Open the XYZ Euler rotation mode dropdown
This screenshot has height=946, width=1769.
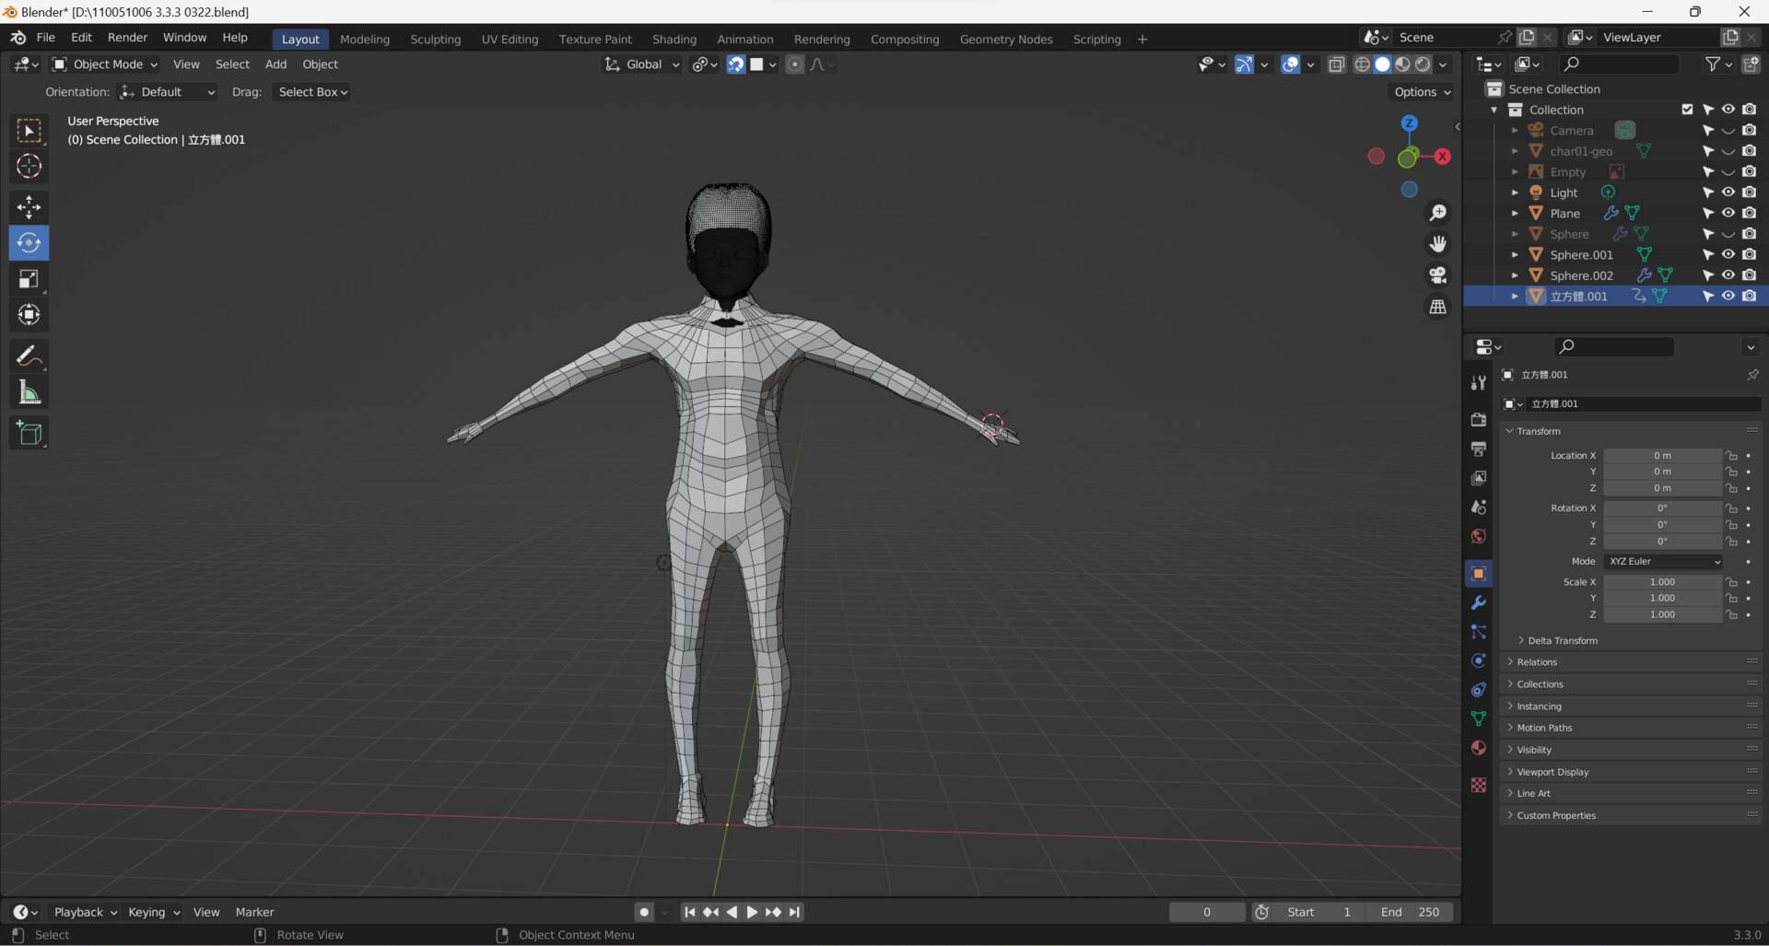[1663, 561]
